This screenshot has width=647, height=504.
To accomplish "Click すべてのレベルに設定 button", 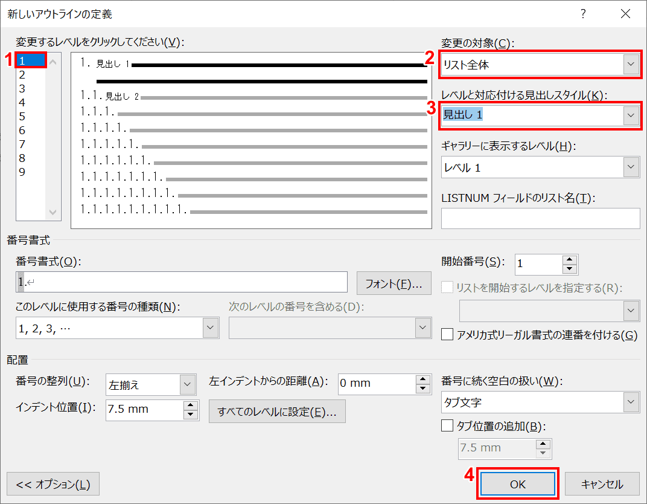I will pos(277,412).
